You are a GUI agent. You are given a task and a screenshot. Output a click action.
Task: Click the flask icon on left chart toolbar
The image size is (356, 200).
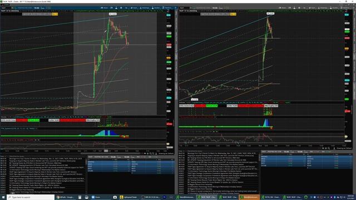tap(116, 8)
